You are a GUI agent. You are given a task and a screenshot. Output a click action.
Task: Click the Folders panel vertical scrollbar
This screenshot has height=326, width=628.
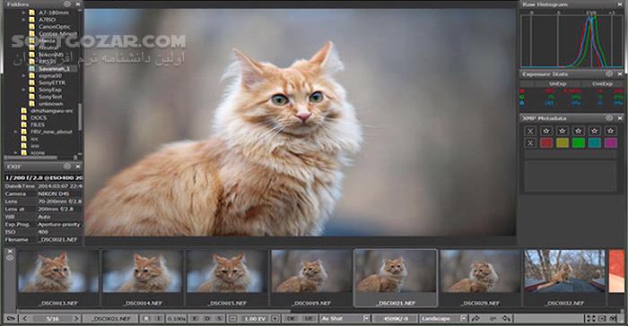[x=80, y=116]
